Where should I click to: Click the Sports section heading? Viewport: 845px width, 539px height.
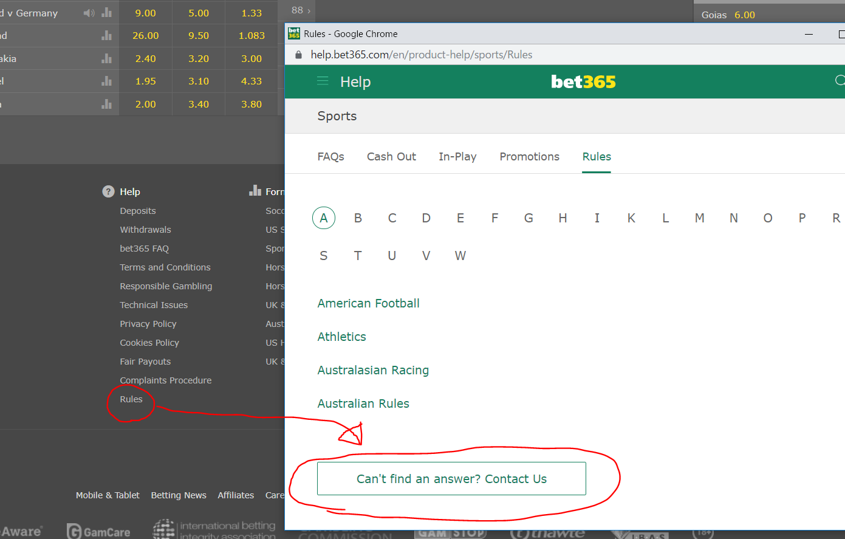[x=337, y=116]
